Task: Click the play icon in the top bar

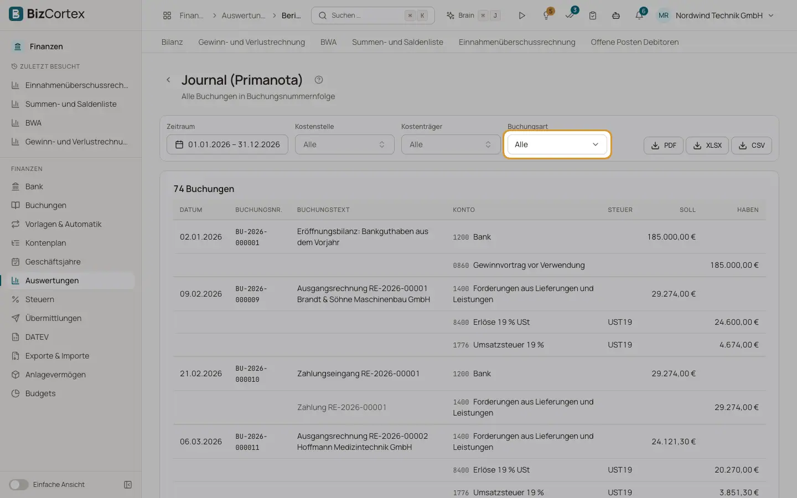Action: [521, 15]
